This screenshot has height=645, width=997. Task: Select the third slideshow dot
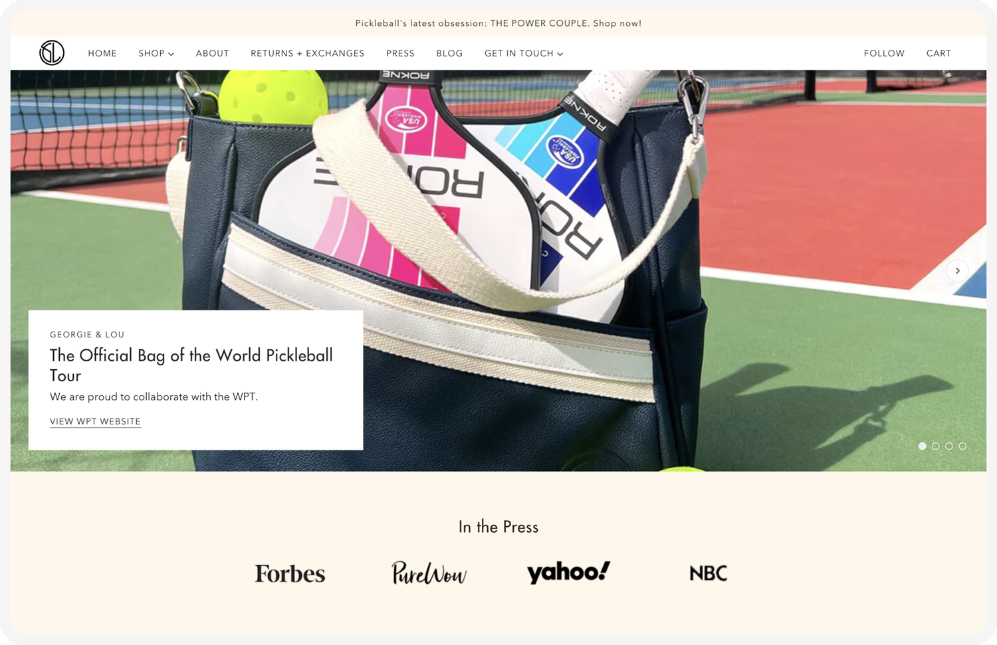tap(948, 446)
